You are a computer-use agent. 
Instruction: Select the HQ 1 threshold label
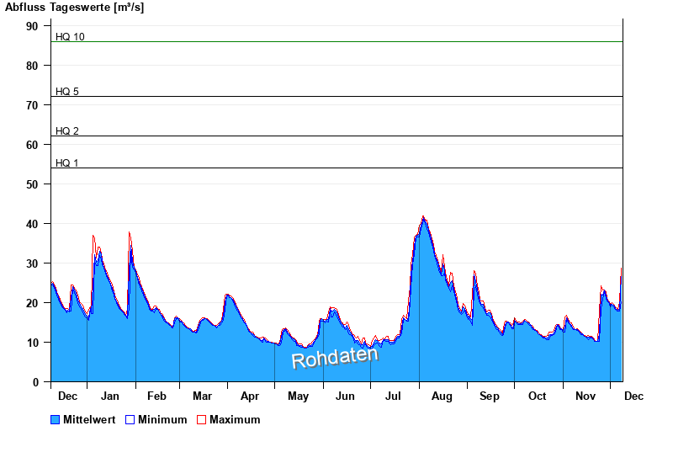pyautogui.click(x=67, y=163)
